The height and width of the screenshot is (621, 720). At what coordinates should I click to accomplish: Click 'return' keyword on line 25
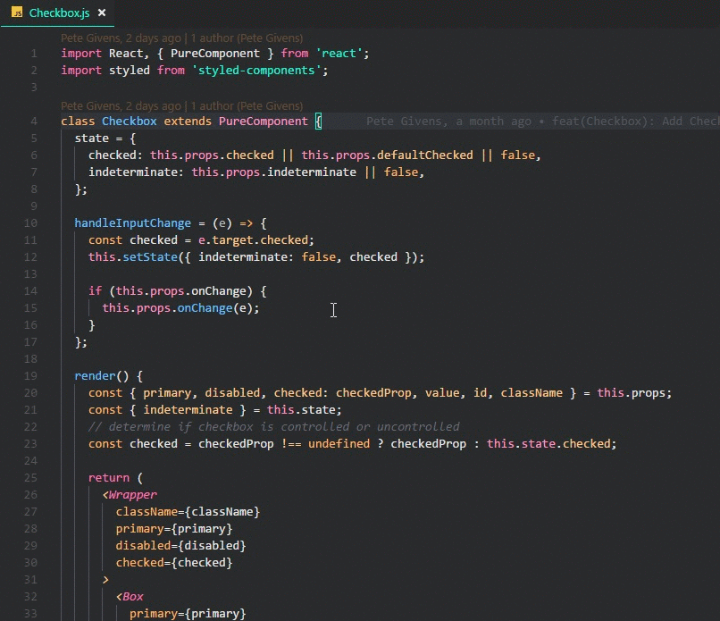(109, 478)
